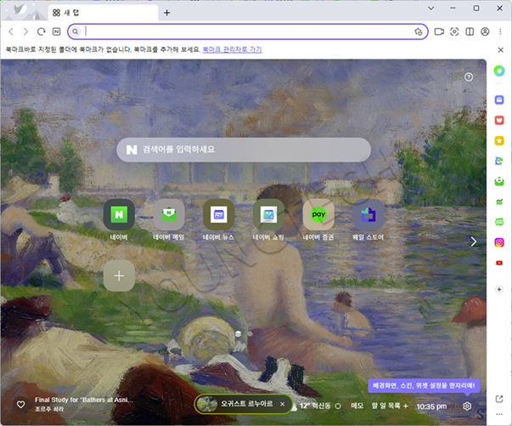Viewport: 512px width, 426px height.
Task: Open the browser three-dot menu
Action: coord(500,31)
